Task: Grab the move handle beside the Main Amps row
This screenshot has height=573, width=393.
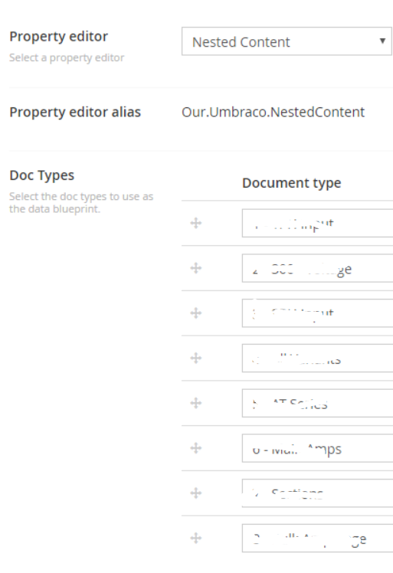Action: click(x=196, y=448)
